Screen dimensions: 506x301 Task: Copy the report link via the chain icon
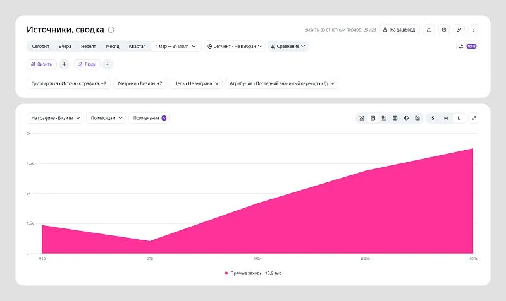pyautogui.click(x=459, y=30)
